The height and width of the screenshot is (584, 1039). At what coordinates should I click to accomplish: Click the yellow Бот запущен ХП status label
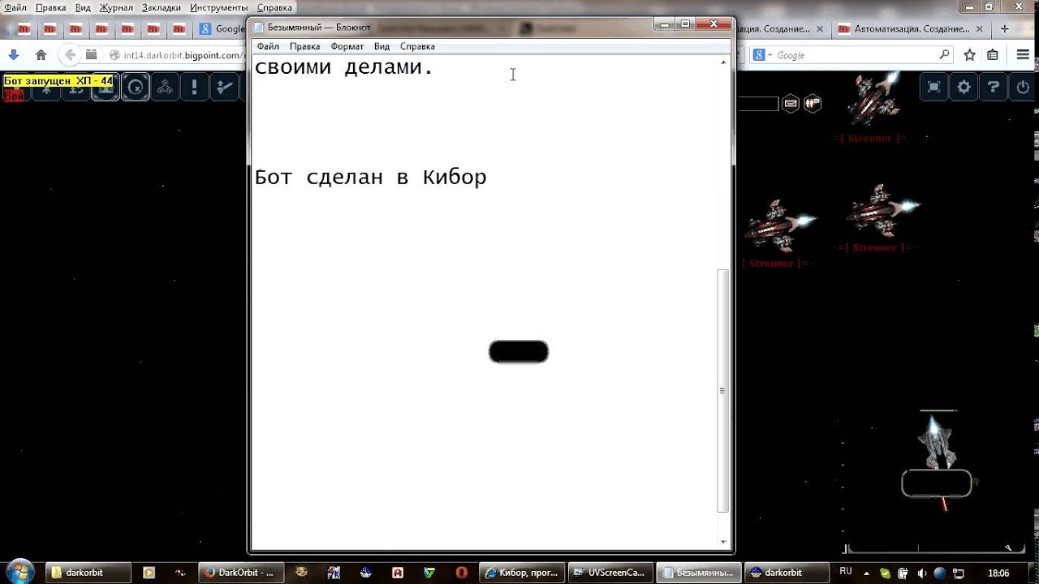[x=58, y=81]
